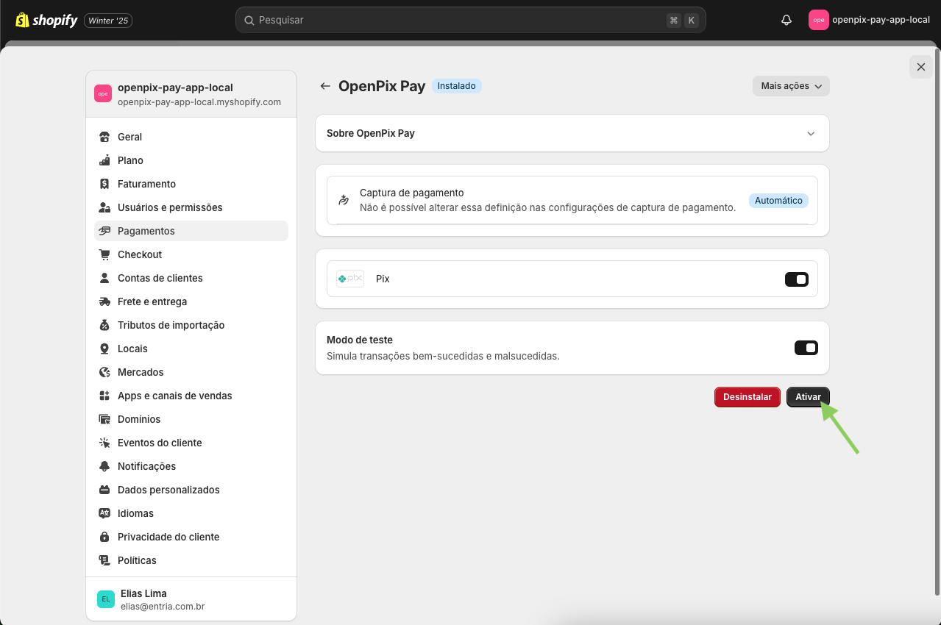This screenshot has width=941, height=625.
Task: Open notifications with the top bar bell
Action: [x=786, y=20]
